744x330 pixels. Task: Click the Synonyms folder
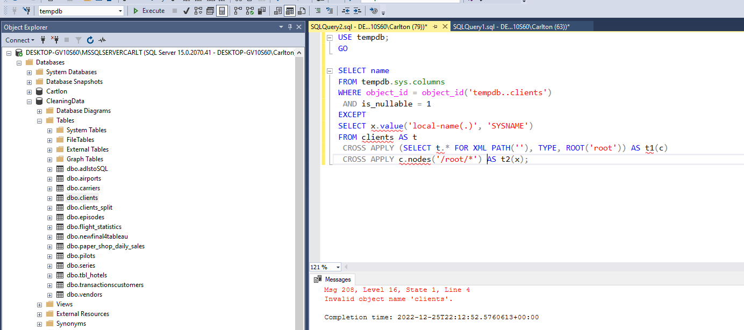[71, 324]
